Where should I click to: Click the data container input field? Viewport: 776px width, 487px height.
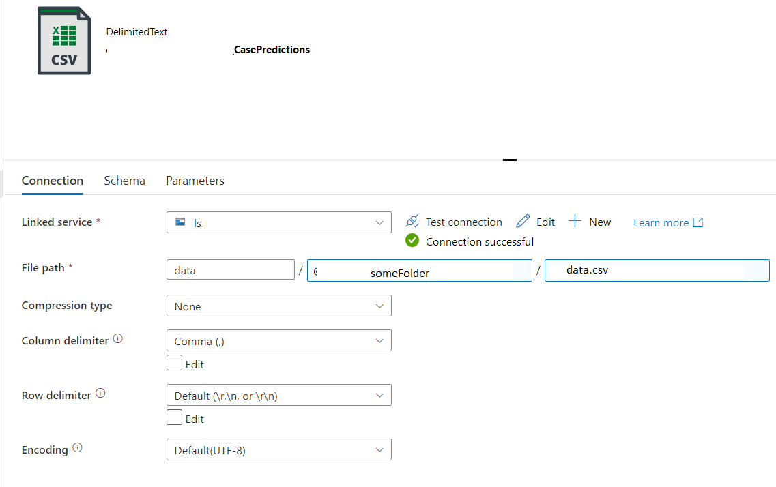[230, 270]
